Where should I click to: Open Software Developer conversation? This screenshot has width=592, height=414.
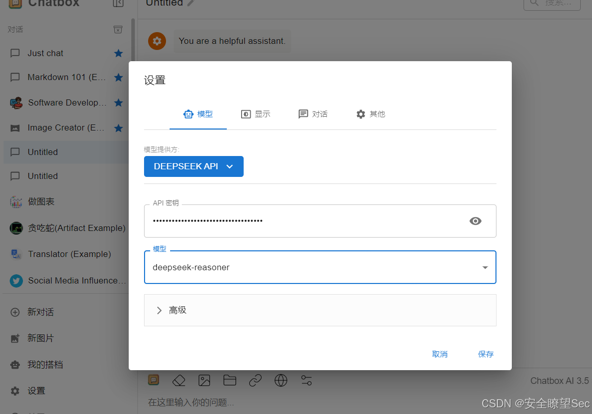(x=66, y=102)
